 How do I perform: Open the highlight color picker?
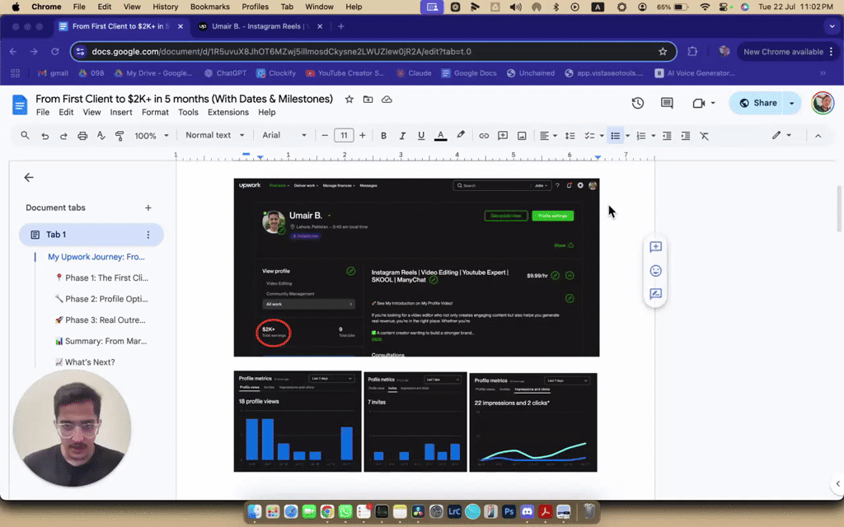click(x=460, y=136)
